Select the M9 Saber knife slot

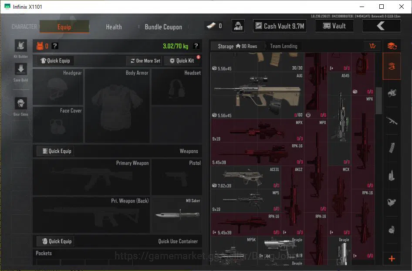[x=177, y=215]
